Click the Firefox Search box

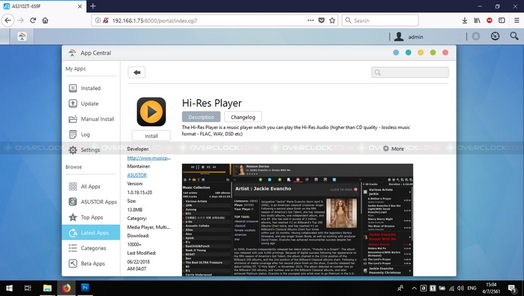coord(381,20)
